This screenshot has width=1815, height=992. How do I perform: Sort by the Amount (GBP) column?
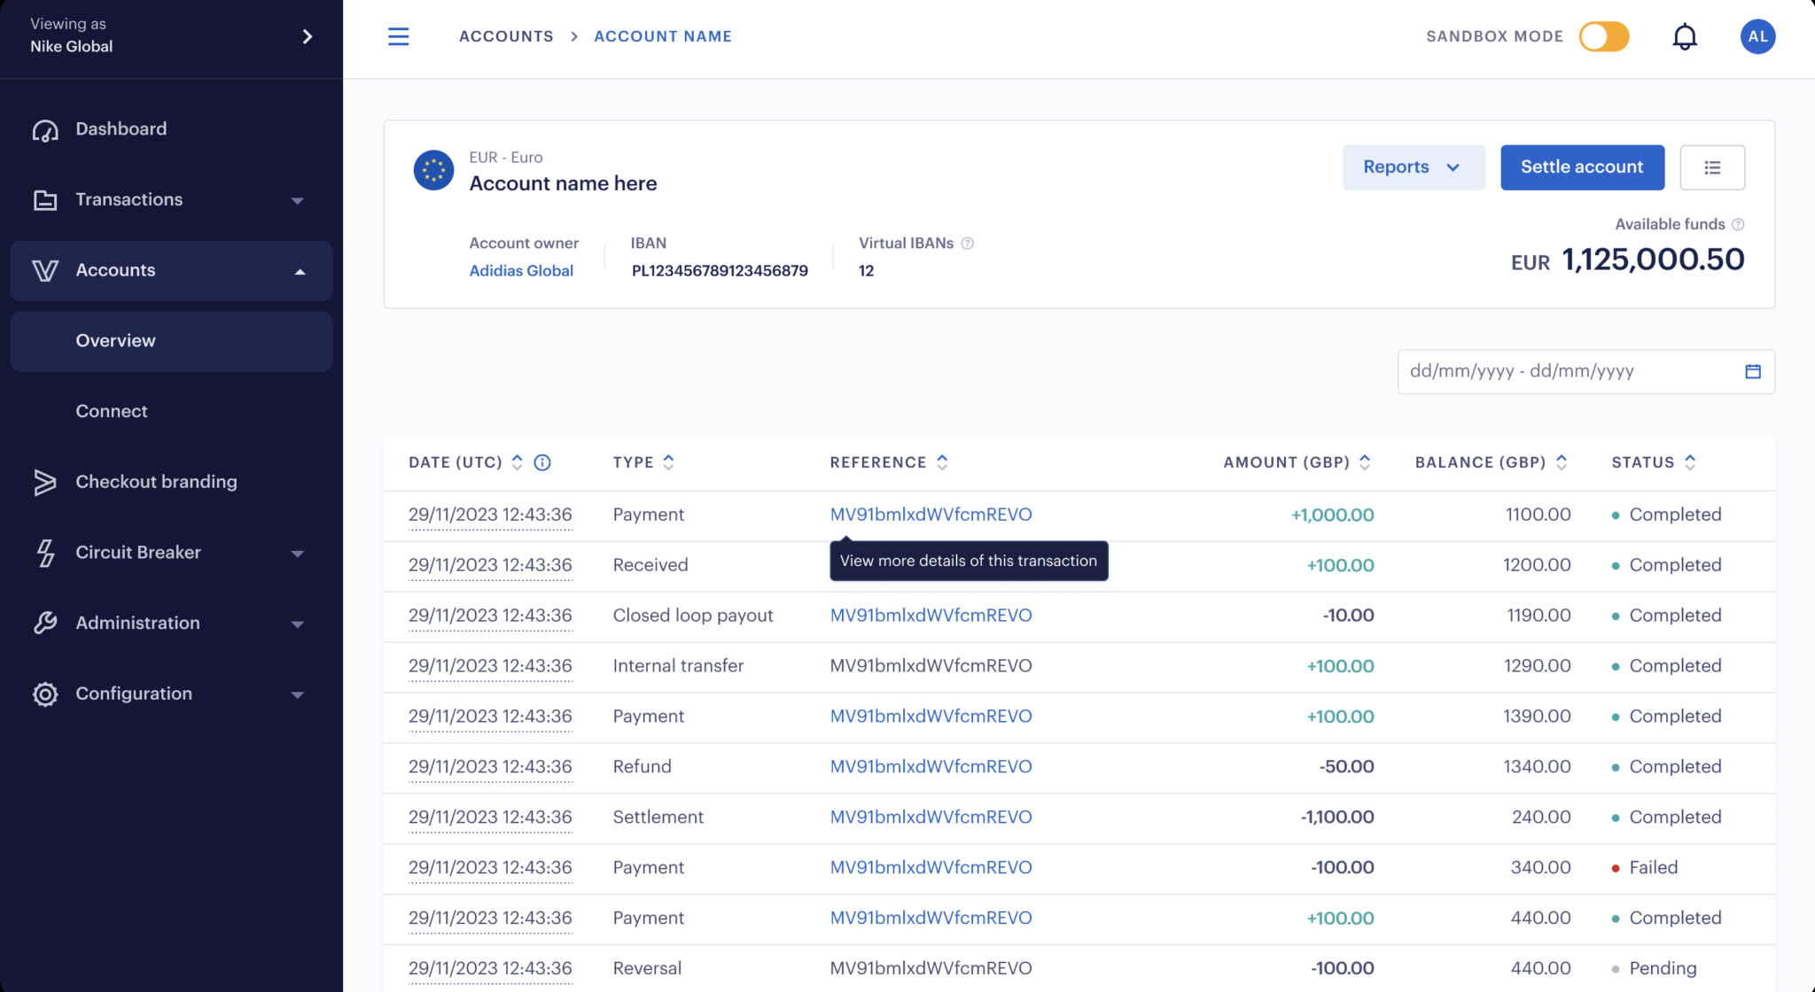(x=1365, y=461)
